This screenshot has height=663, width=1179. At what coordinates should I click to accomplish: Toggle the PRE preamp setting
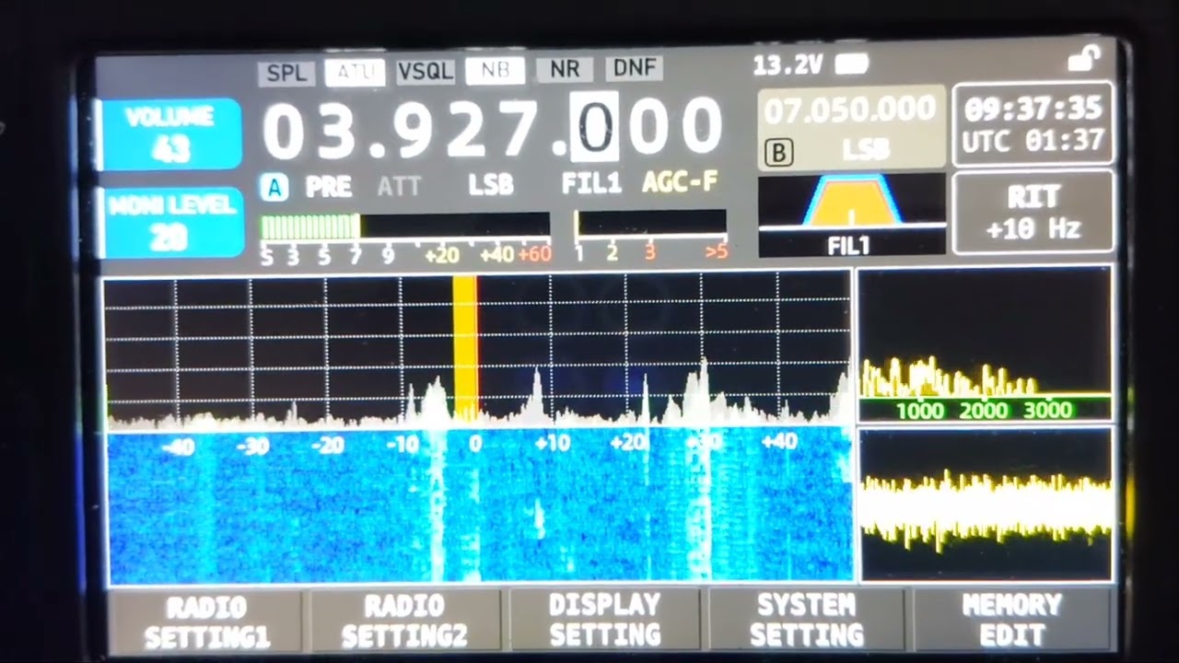(329, 187)
